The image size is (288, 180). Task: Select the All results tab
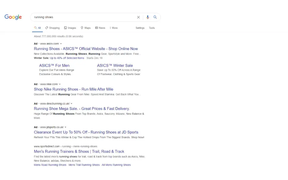[37, 28]
